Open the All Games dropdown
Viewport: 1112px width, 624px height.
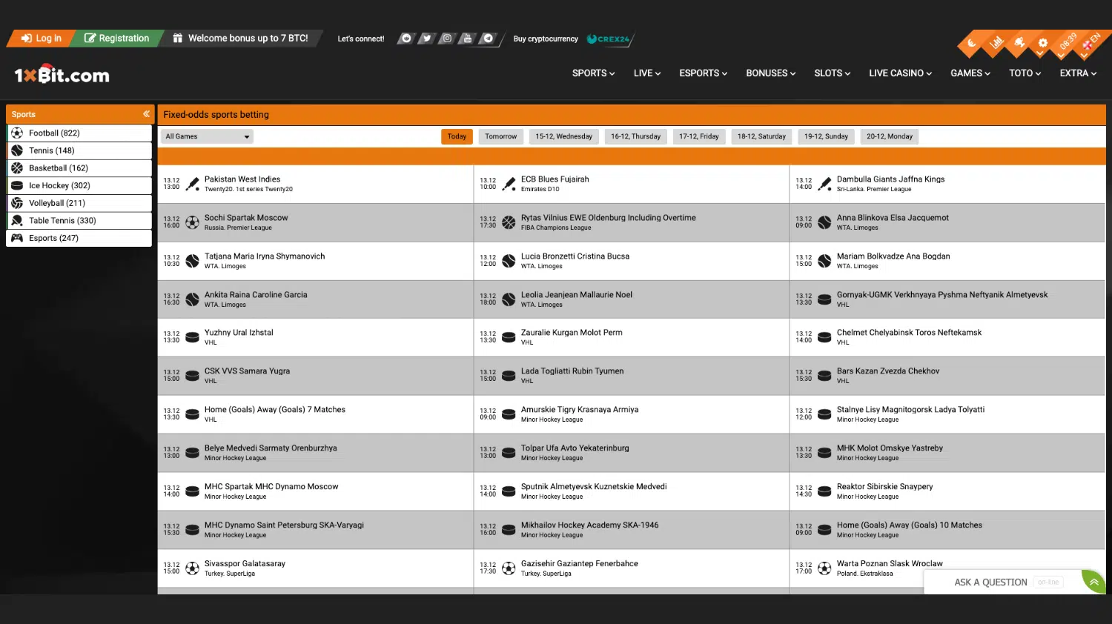click(208, 136)
